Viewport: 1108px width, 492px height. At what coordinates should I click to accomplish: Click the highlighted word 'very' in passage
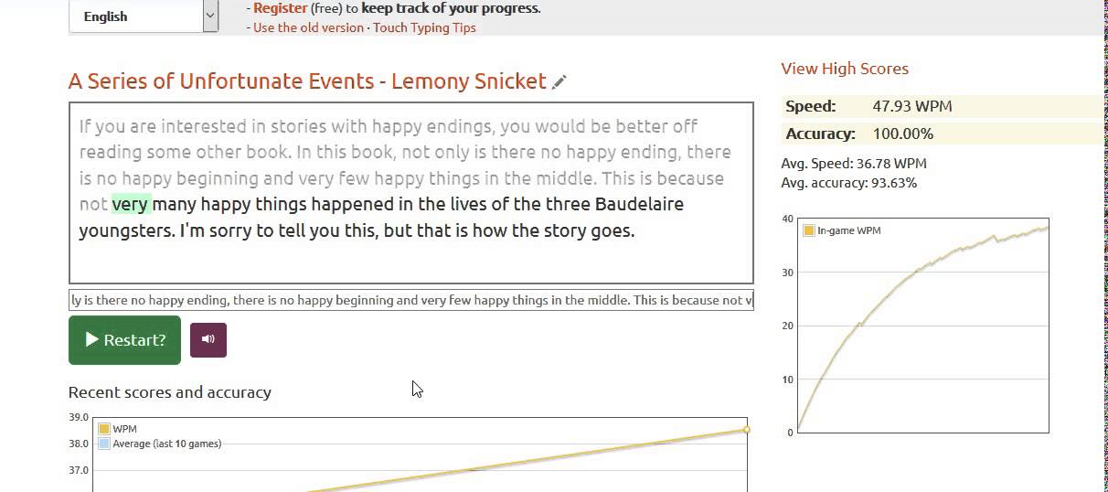[x=131, y=204]
